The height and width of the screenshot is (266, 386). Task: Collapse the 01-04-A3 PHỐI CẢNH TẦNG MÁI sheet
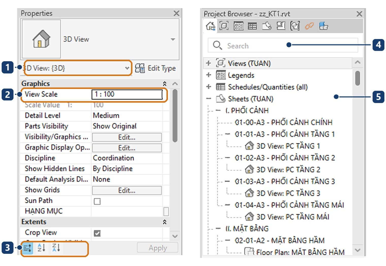pyautogui.click(x=228, y=205)
